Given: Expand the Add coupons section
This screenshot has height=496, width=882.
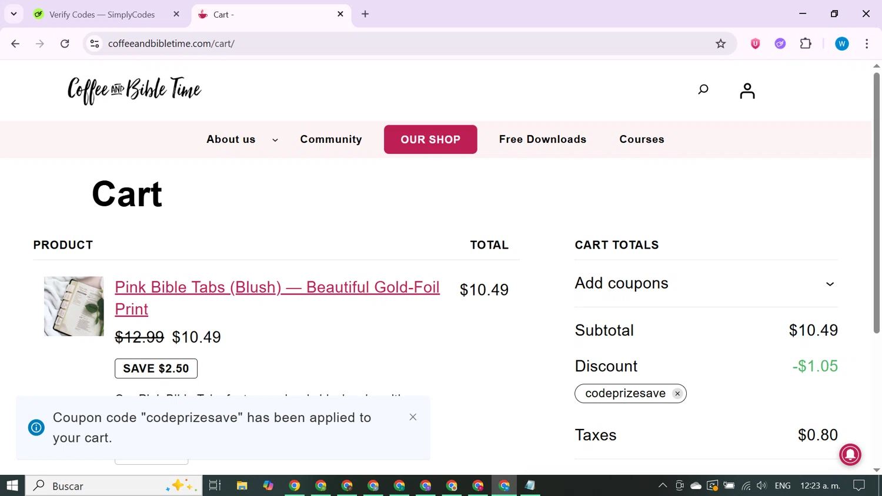Looking at the screenshot, I should tap(706, 283).
